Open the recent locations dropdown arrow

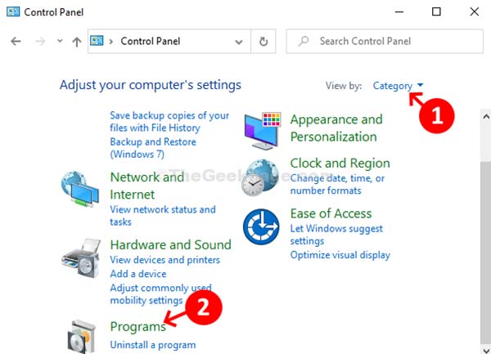[x=60, y=41]
